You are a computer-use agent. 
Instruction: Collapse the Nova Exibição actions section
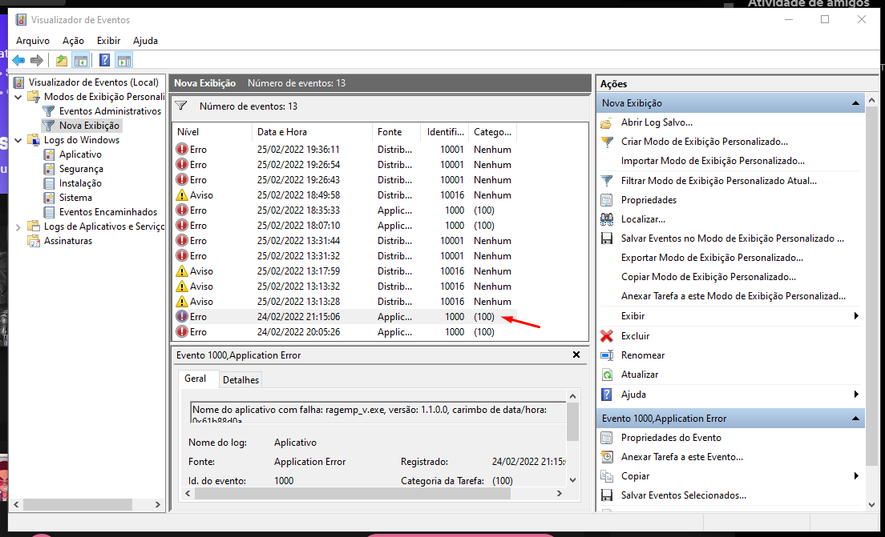click(855, 103)
